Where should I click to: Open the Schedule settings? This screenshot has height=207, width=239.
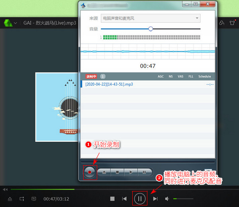[x=204, y=76]
